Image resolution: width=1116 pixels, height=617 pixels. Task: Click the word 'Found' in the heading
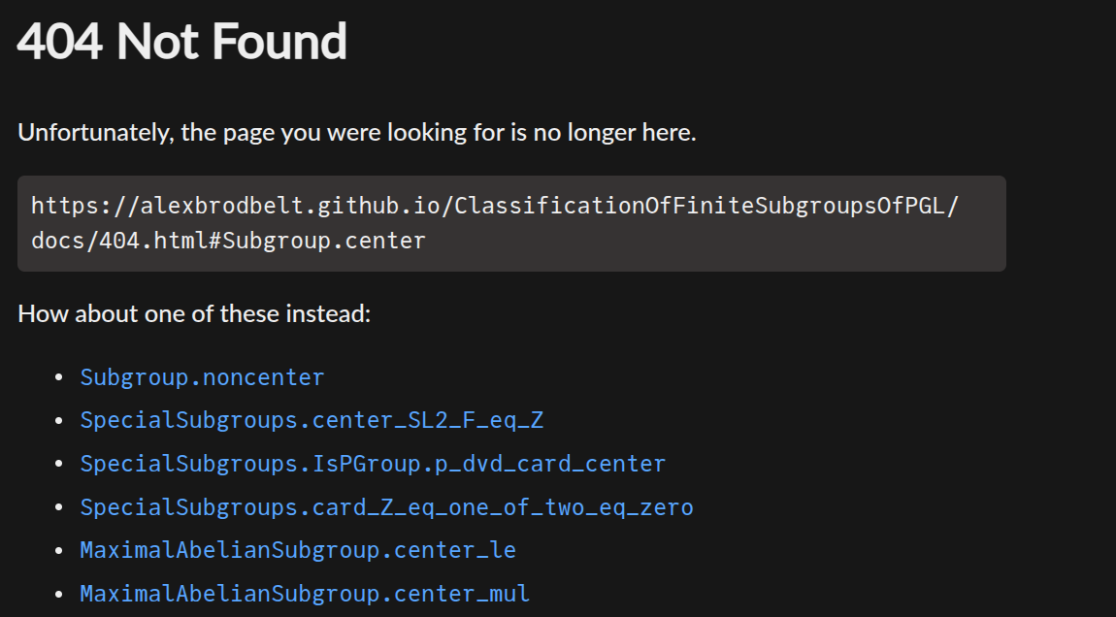point(279,42)
